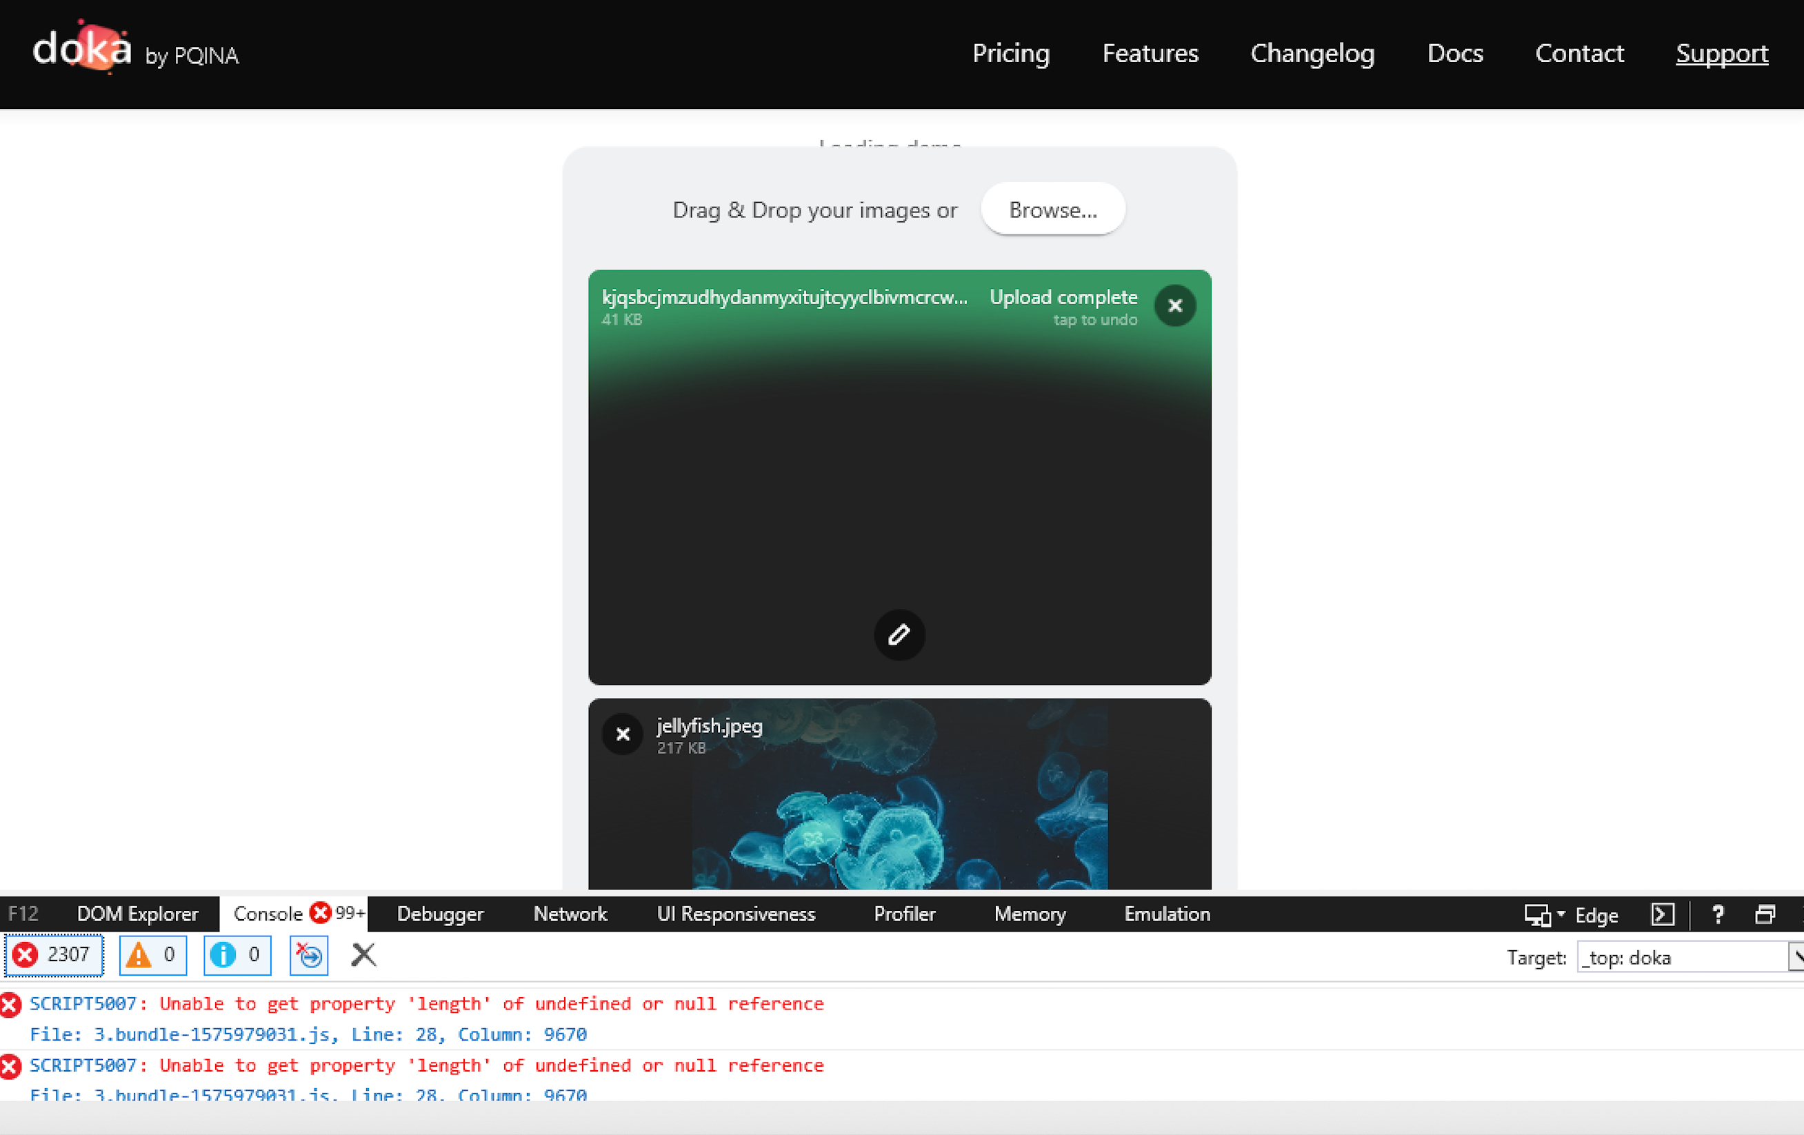Open the Memory tab
This screenshot has width=1804, height=1135.
tap(1030, 914)
